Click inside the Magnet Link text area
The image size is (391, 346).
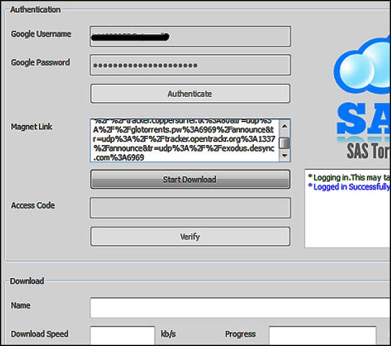click(184, 140)
